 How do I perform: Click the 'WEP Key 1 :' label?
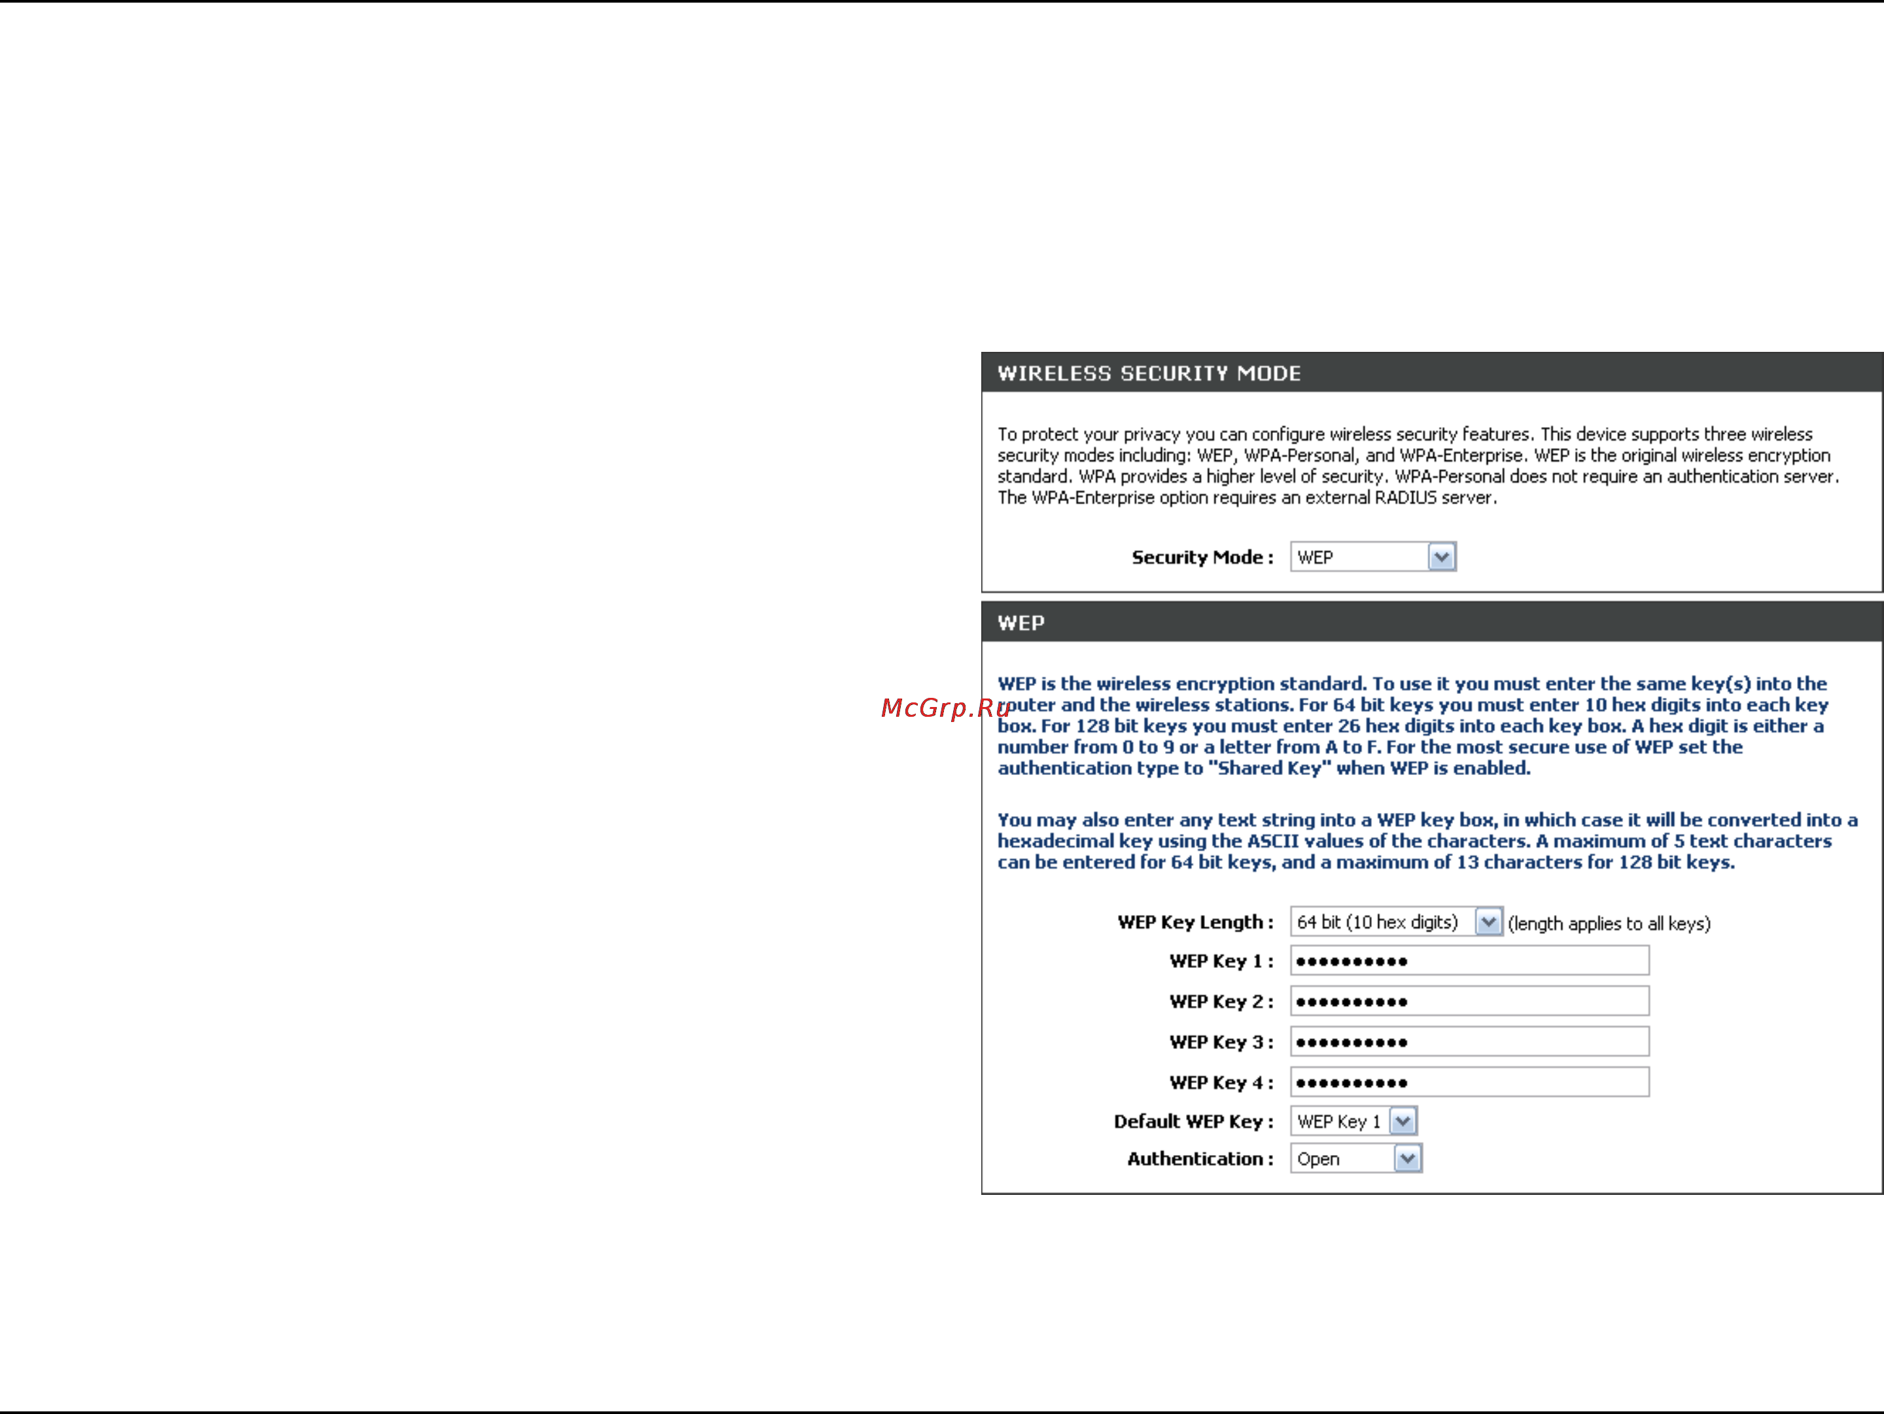[x=1222, y=961]
